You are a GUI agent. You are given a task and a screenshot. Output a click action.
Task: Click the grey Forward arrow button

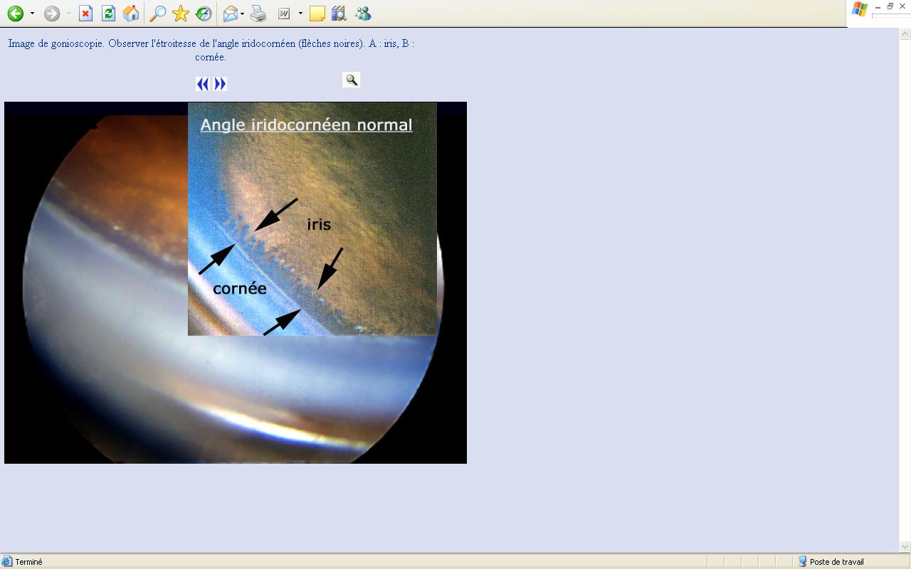click(52, 14)
